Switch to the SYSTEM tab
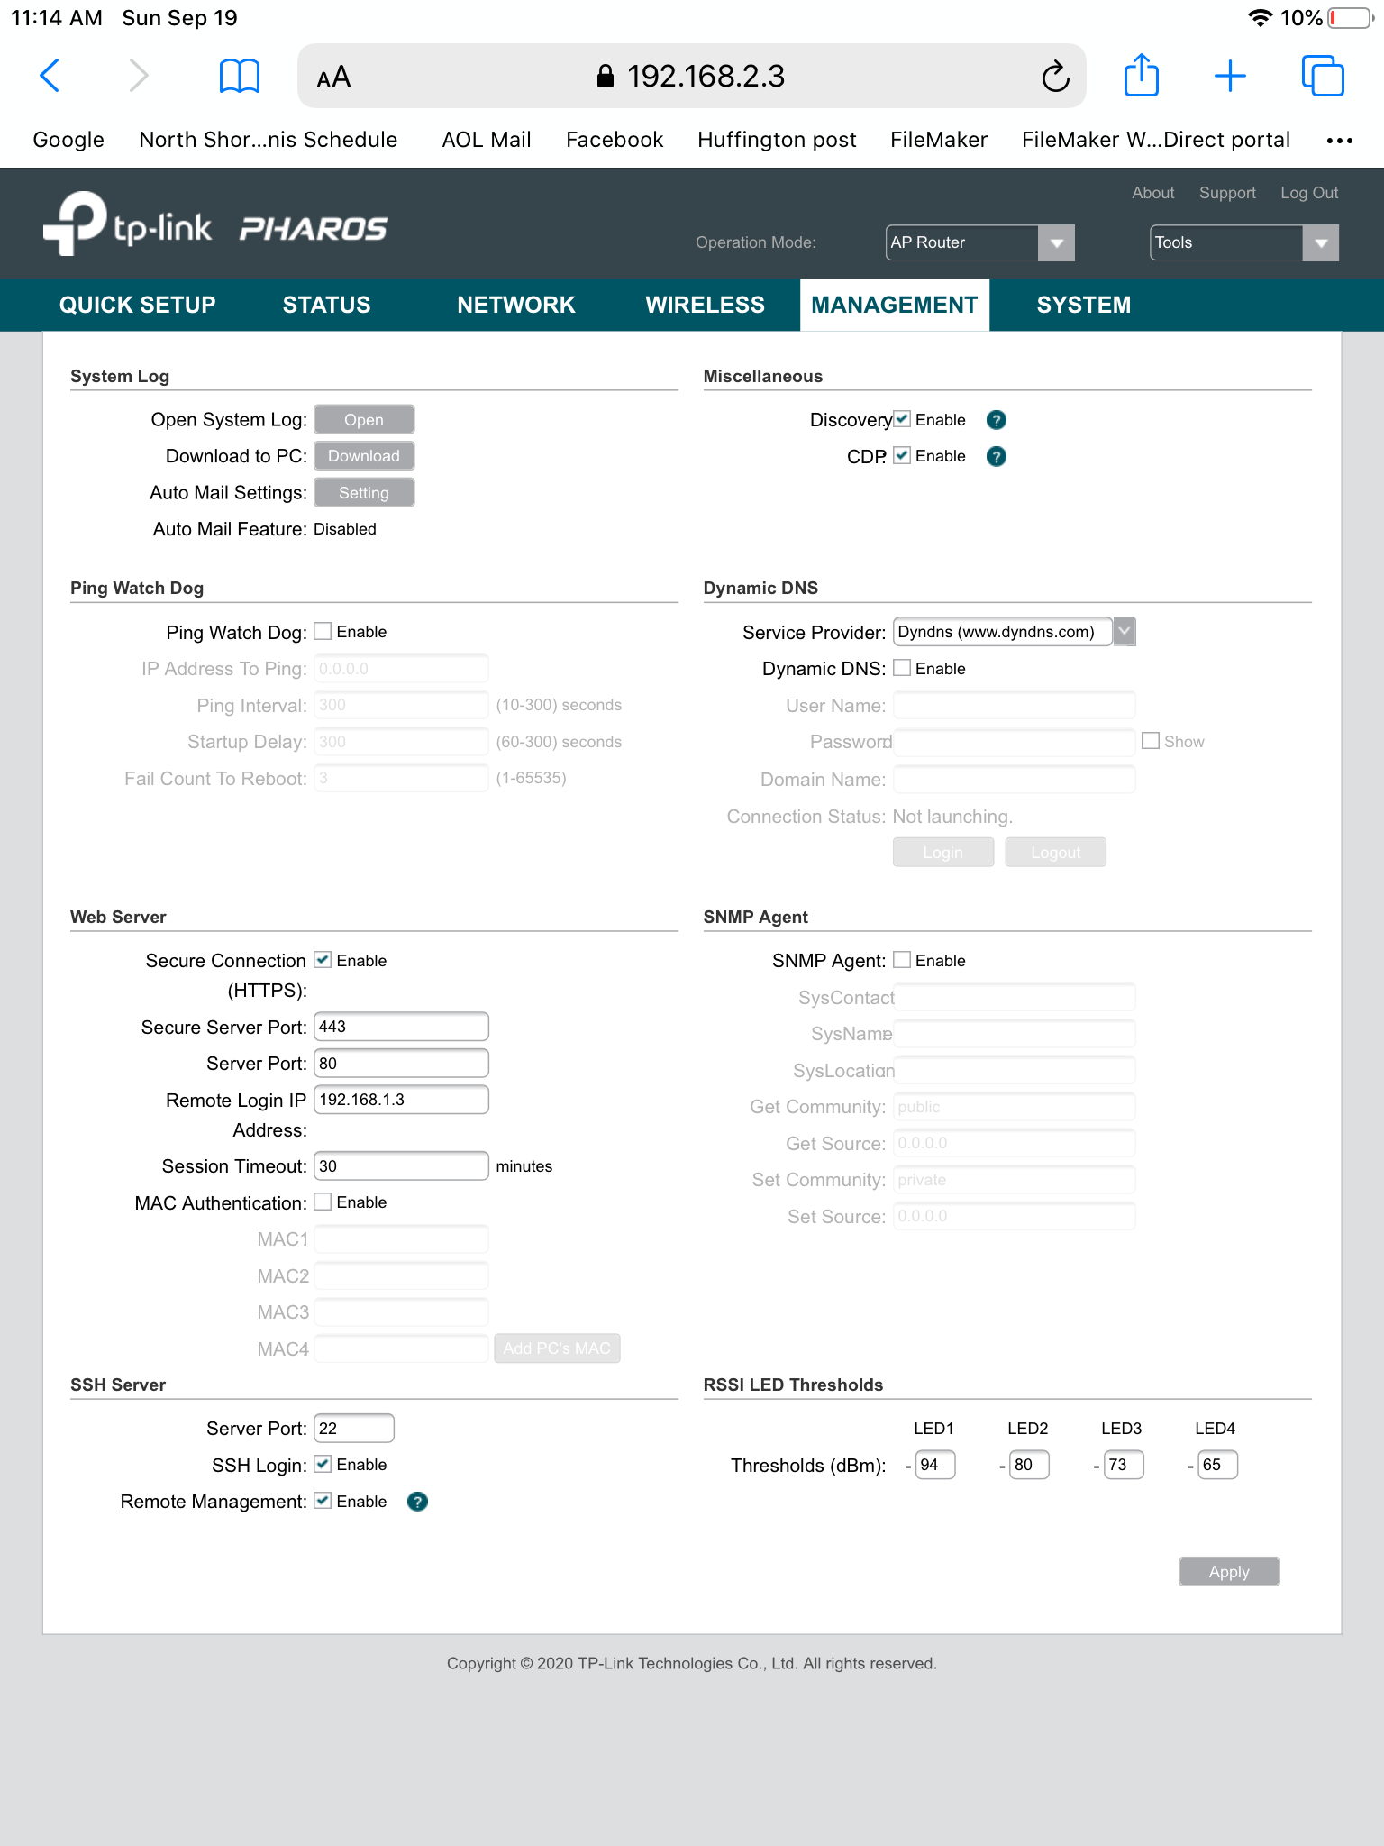The width and height of the screenshot is (1384, 1846). (x=1084, y=305)
